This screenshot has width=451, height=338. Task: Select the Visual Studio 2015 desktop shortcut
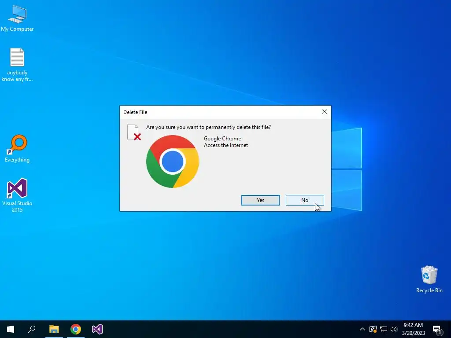click(x=17, y=195)
